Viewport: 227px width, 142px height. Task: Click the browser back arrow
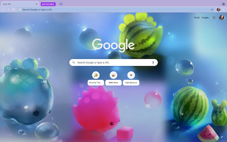click(3, 10)
